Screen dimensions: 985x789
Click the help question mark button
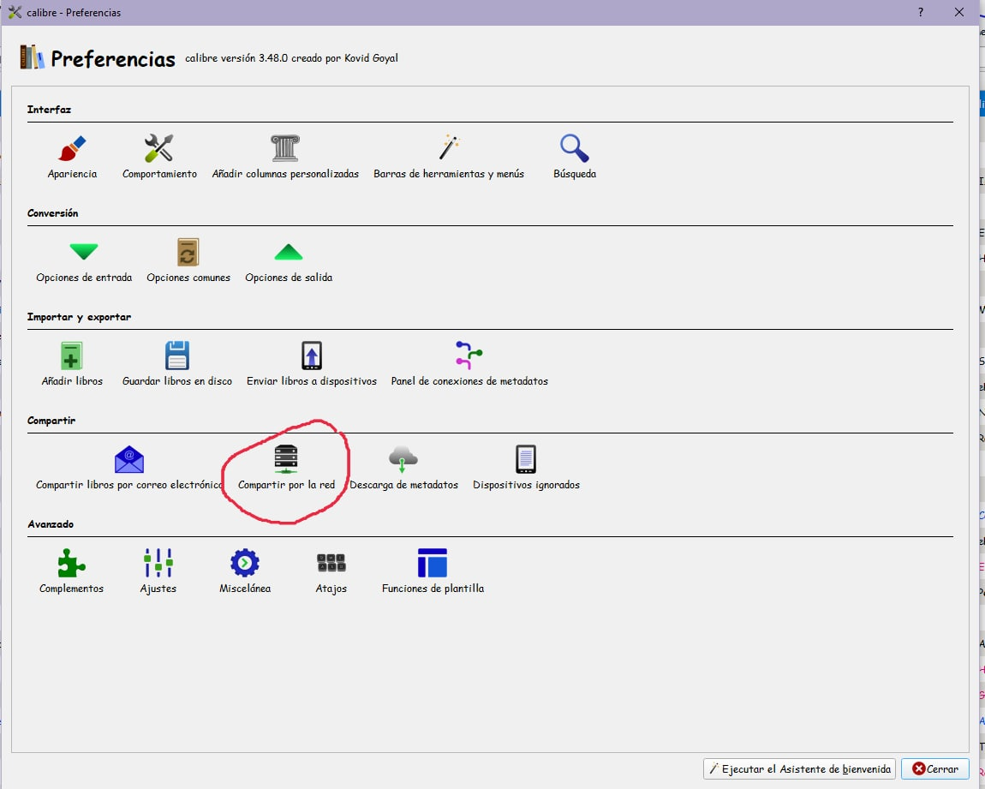pyautogui.click(x=920, y=12)
